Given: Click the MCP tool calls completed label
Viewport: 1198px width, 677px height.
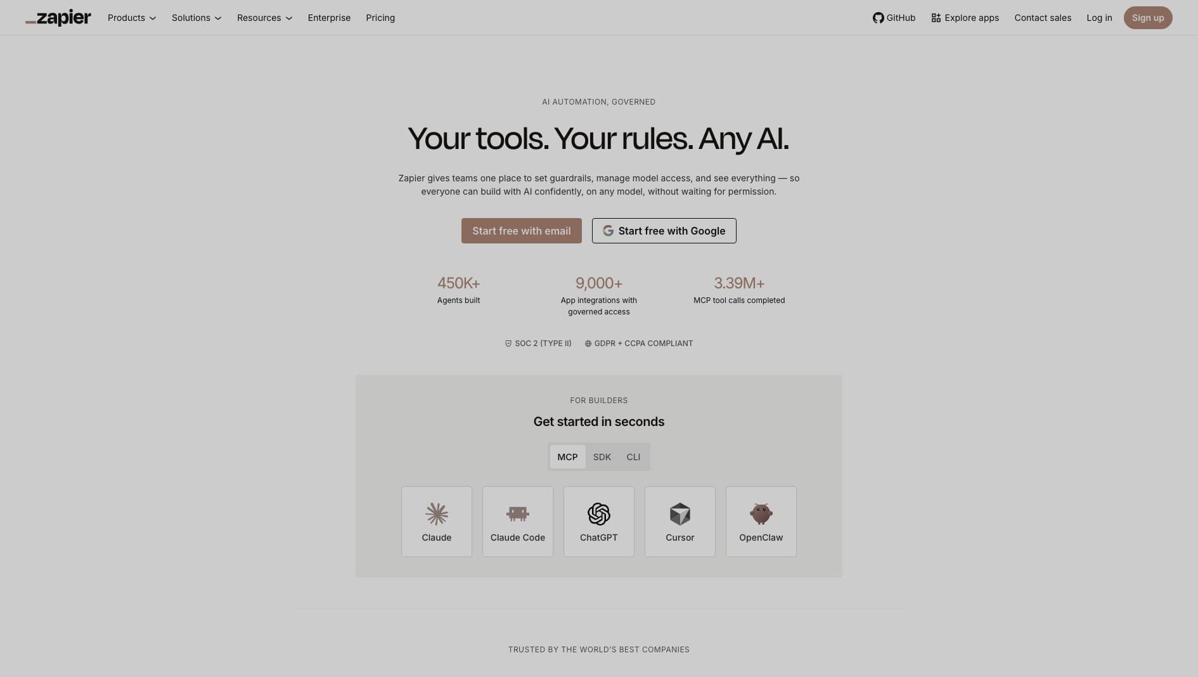Looking at the screenshot, I should coord(739,300).
